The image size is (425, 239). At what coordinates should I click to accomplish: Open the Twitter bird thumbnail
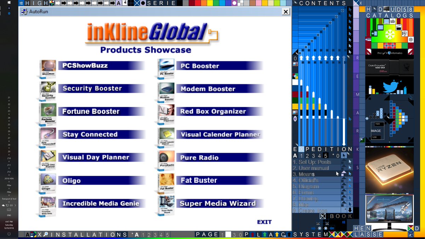(x=390, y=85)
